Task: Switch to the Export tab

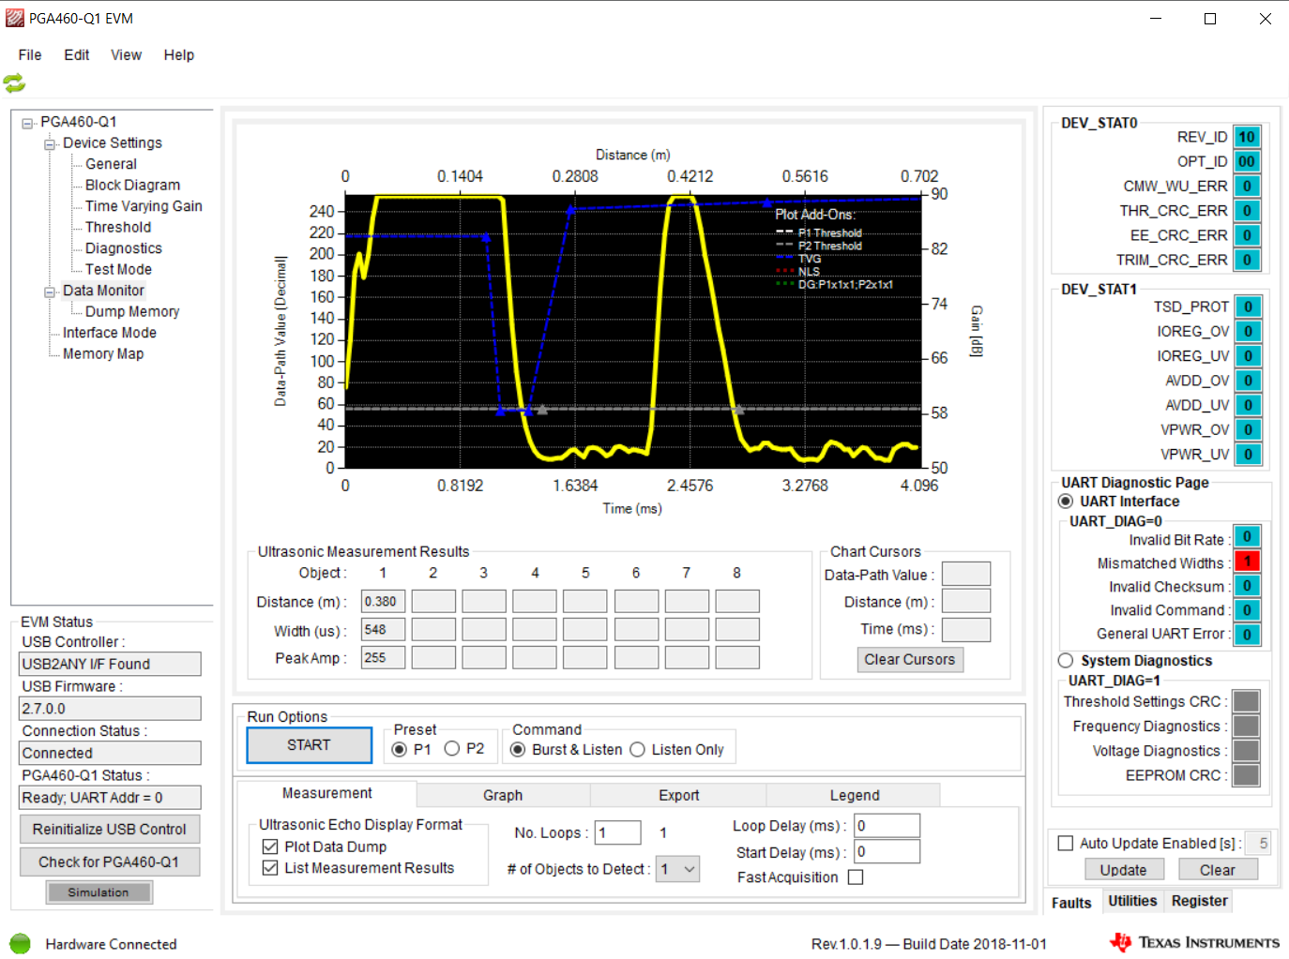Action: 679,795
